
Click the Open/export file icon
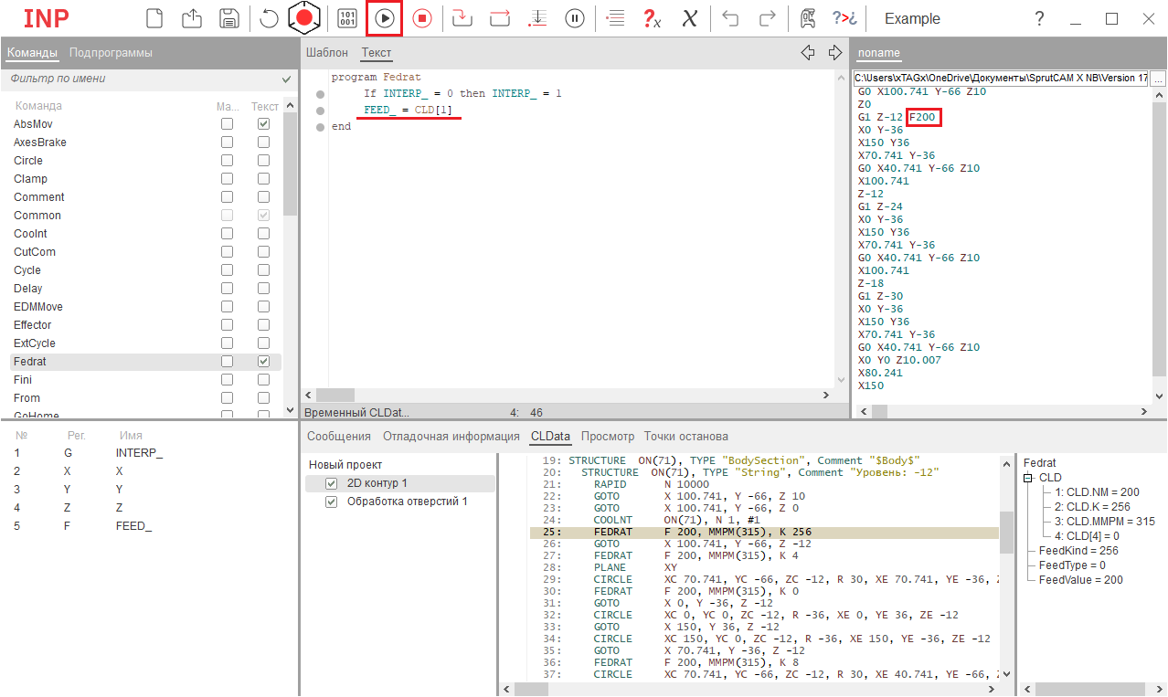pos(192,18)
